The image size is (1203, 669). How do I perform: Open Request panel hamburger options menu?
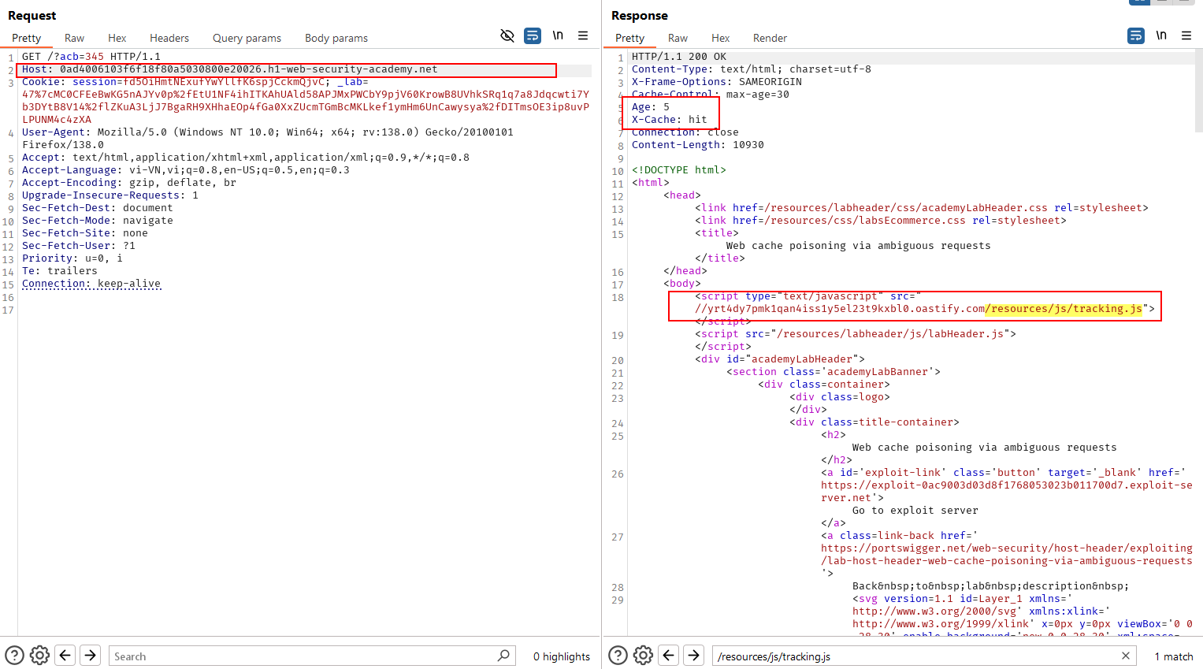[583, 35]
